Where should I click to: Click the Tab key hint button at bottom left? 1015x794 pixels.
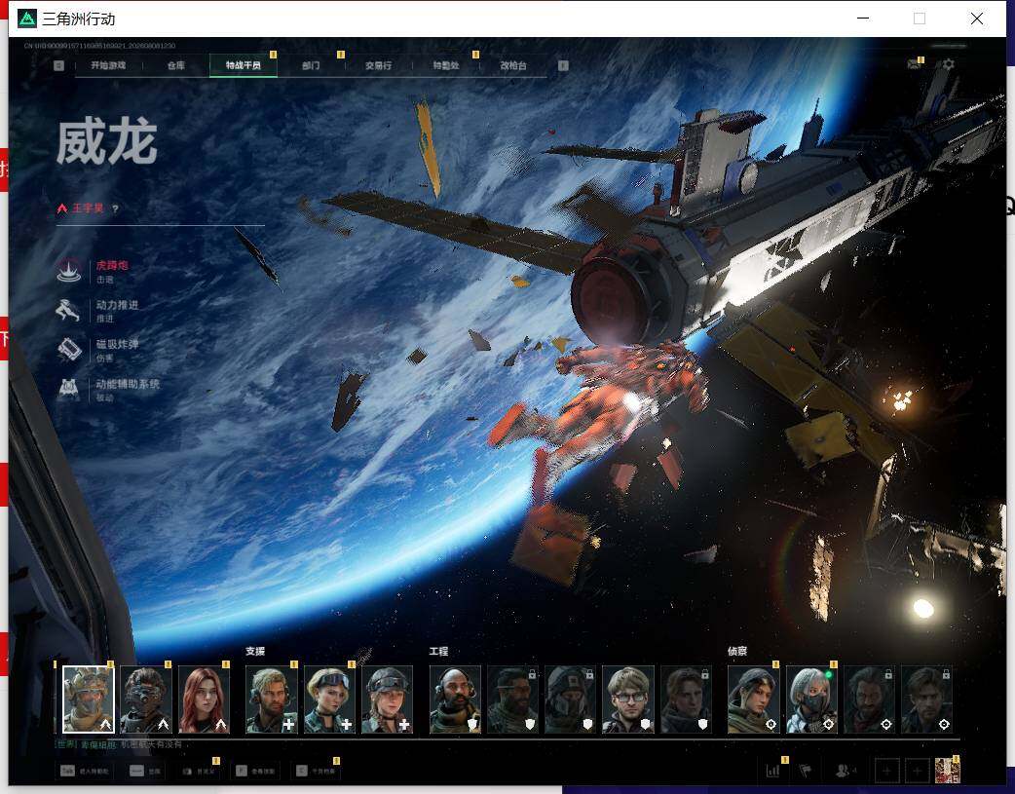pos(85,771)
